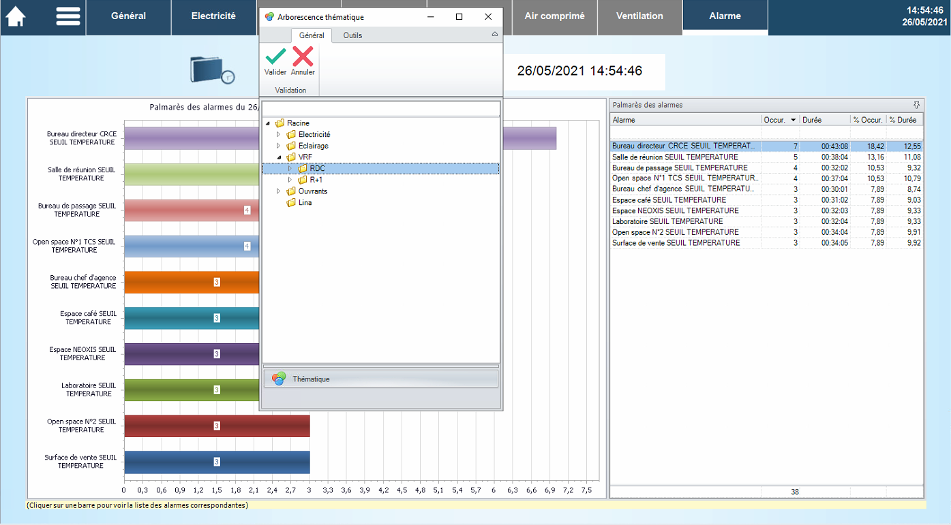Click the Racine folder icon
The image size is (951, 525).
[280, 123]
